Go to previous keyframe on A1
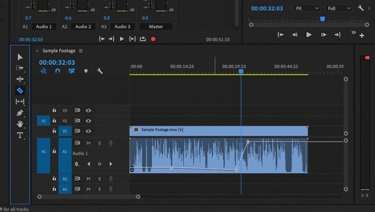Image resolution: width=375 pixels, height=212 pixels. [x=89, y=164]
